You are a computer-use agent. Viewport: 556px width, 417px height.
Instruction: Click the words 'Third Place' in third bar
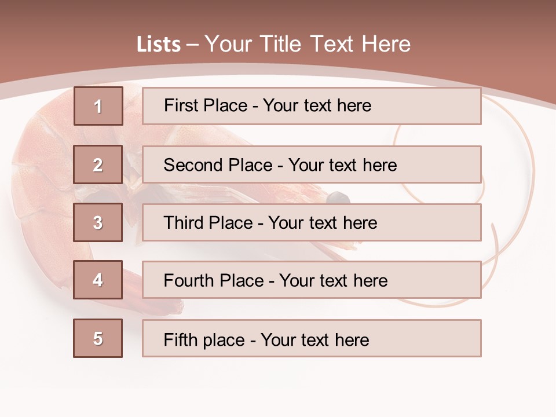[x=208, y=222]
